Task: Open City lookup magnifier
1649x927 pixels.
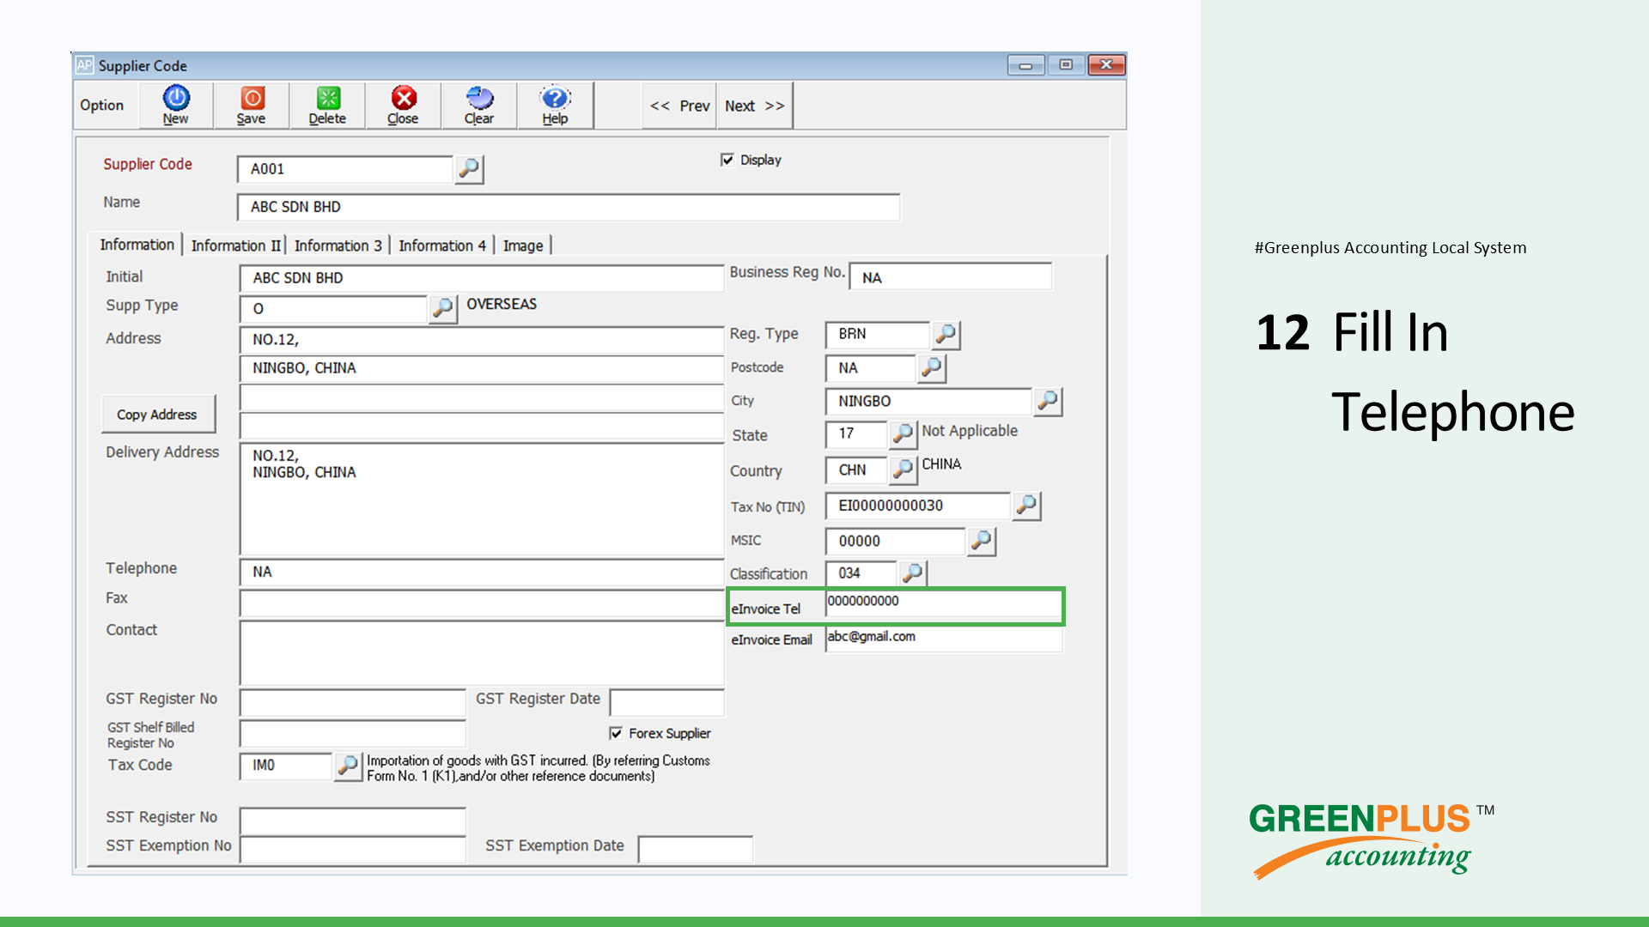Action: click(1048, 401)
